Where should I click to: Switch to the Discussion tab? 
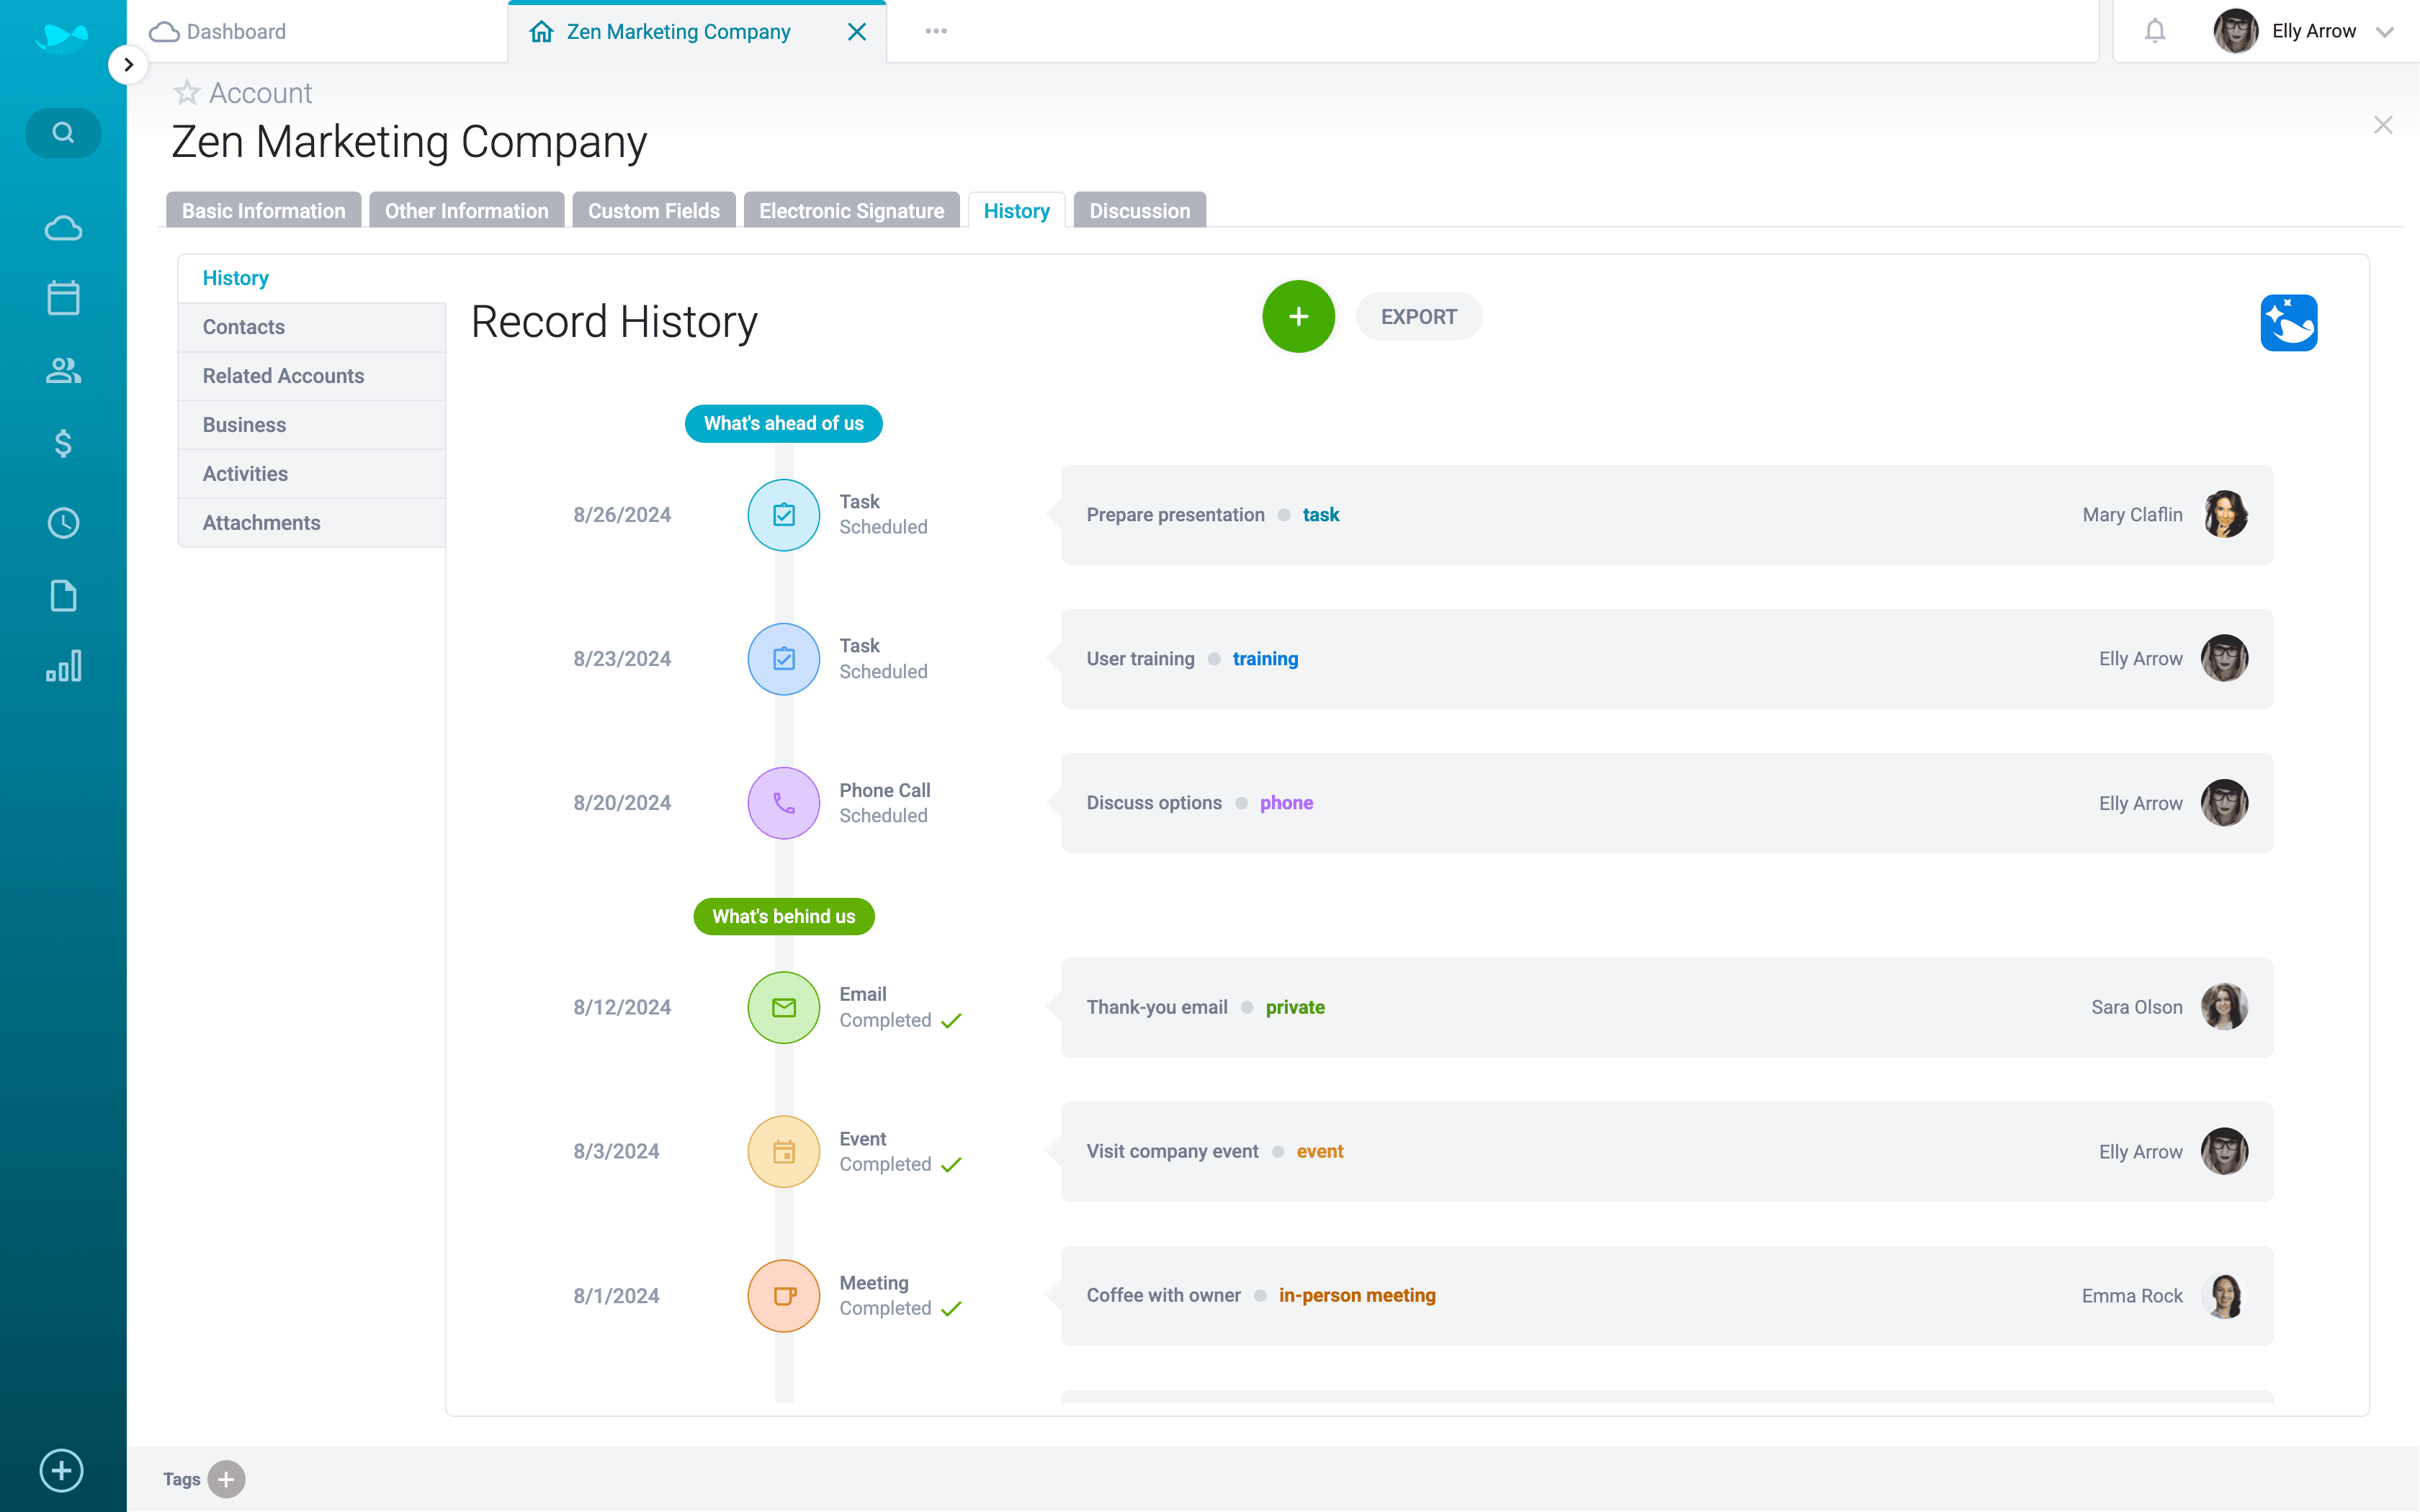pos(1139,211)
